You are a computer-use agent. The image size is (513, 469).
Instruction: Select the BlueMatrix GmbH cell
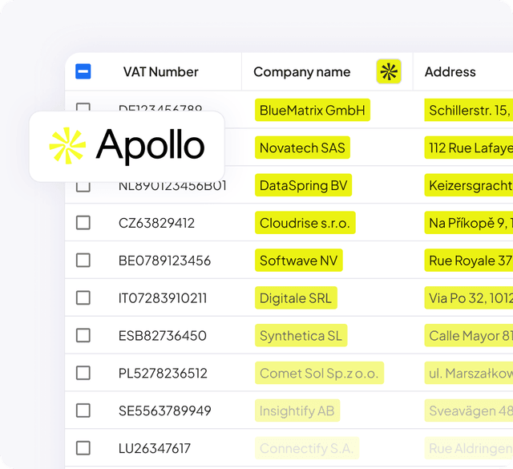(x=313, y=110)
